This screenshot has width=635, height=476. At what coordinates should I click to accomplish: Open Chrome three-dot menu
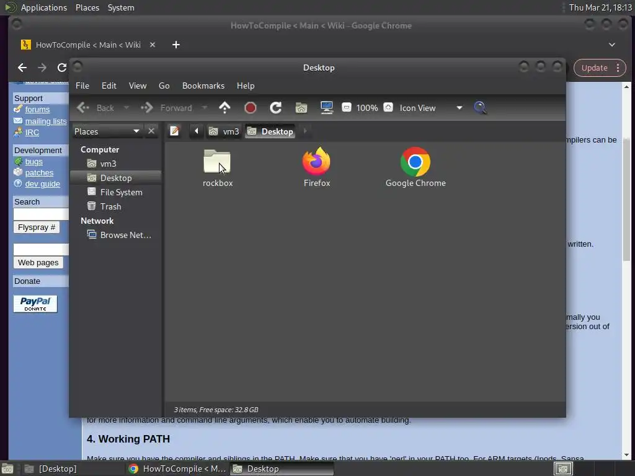618,68
